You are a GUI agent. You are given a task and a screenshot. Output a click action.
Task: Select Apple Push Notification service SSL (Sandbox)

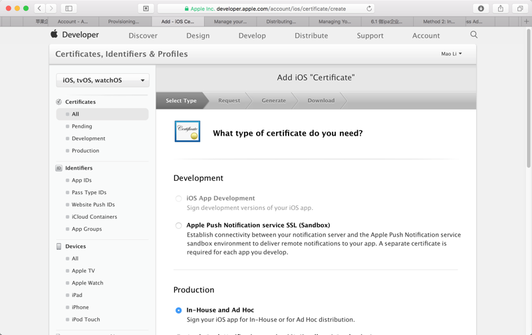point(179,225)
